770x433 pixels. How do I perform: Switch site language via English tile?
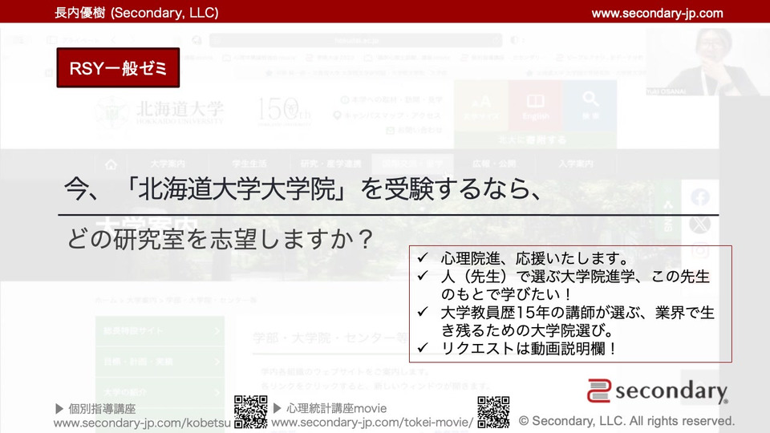535,107
